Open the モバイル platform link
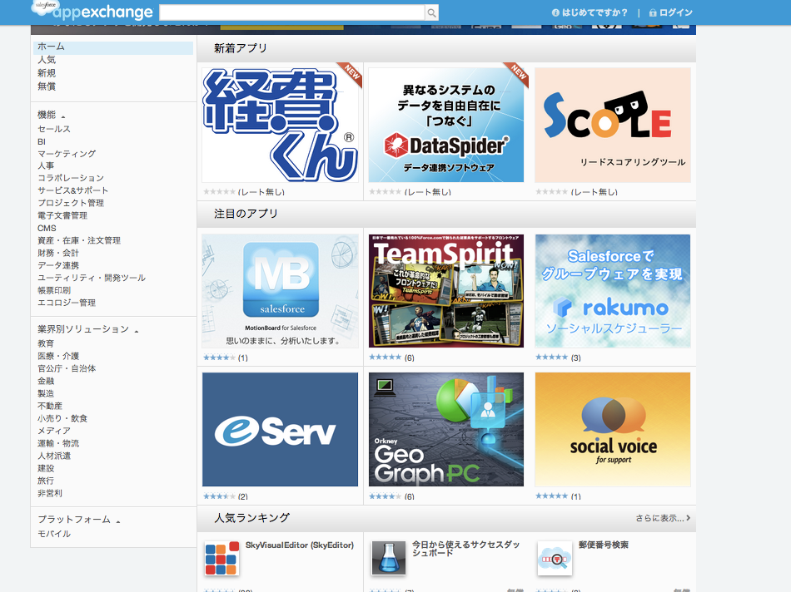 54,534
